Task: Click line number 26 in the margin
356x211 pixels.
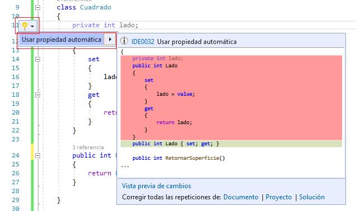Action: pos(16,173)
